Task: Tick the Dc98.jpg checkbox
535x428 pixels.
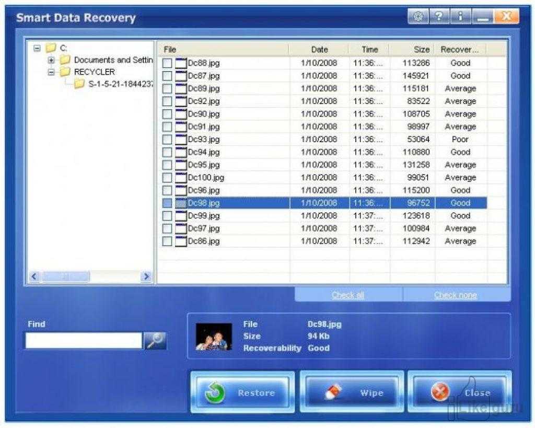Action: point(167,203)
